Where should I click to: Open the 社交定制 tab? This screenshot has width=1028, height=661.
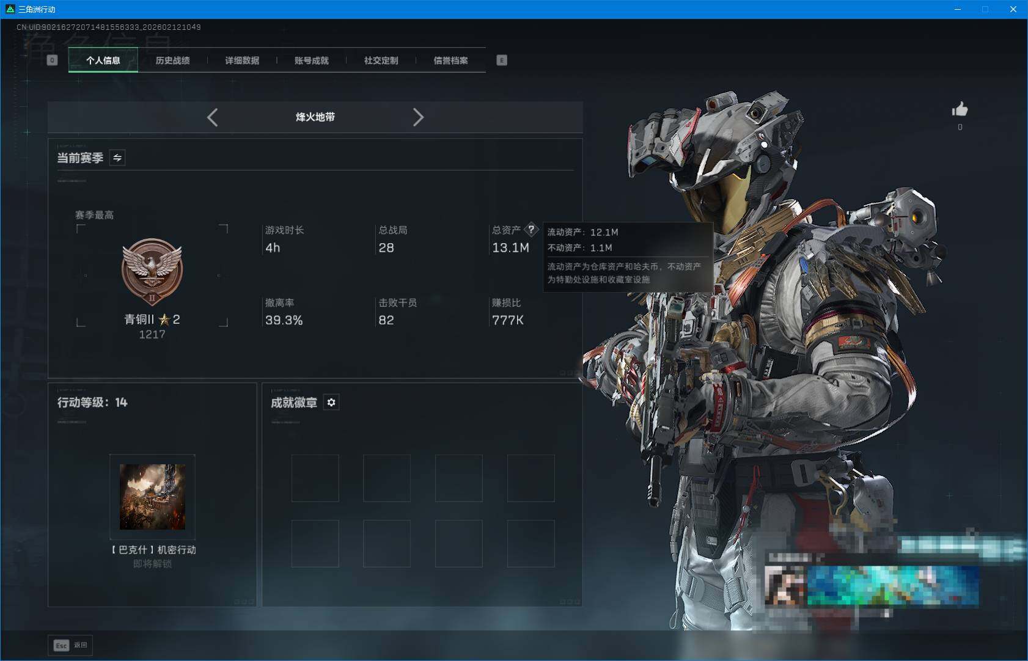381,60
